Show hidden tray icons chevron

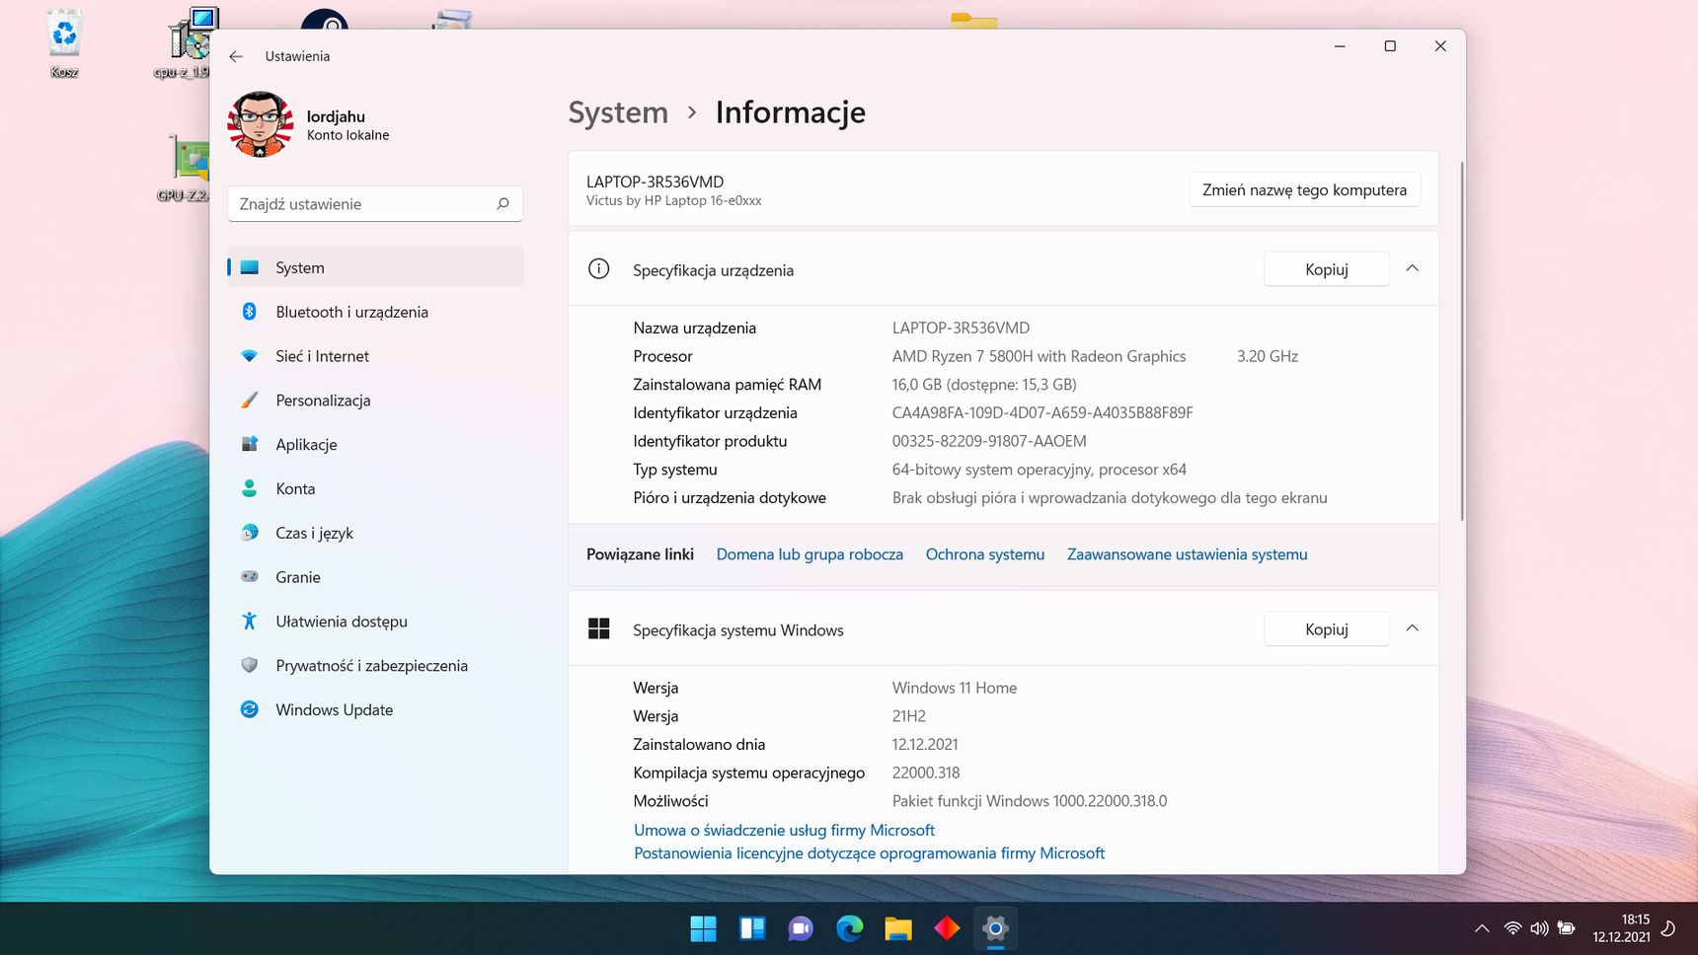pyautogui.click(x=1482, y=928)
